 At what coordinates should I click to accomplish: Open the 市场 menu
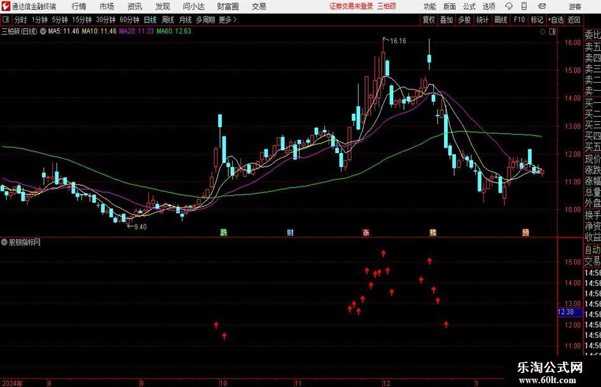click(107, 6)
